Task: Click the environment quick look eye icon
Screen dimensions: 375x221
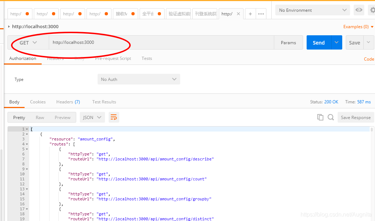Action: [359, 10]
